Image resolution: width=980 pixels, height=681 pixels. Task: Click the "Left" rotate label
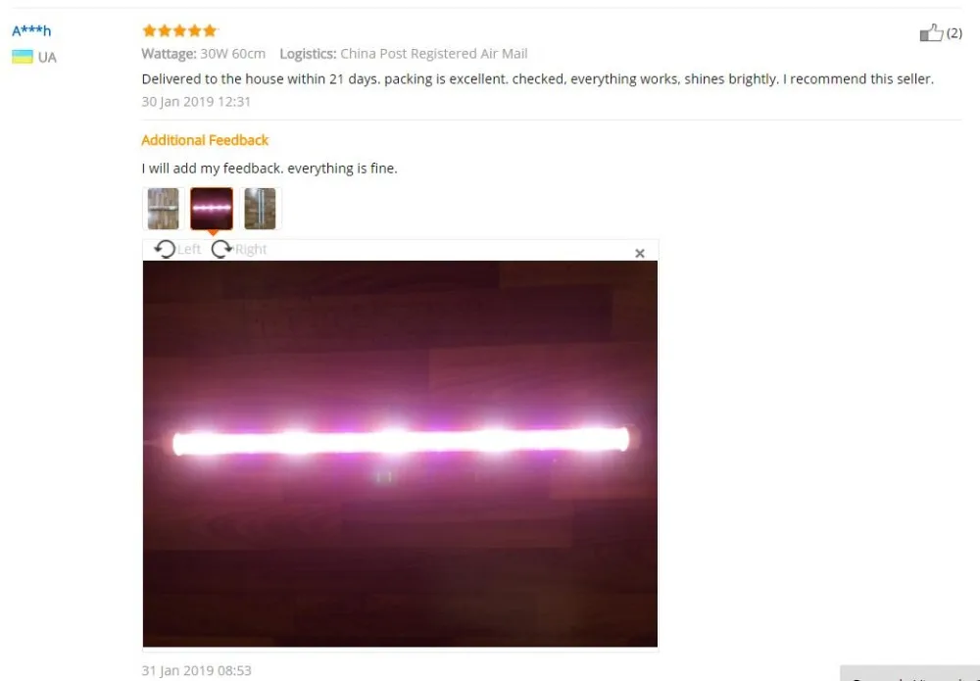tap(189, 249)
